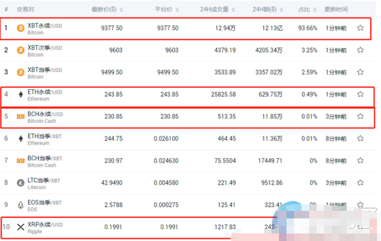Favorite LTC当季/XBT with its star
Screen dimensions: 381x241
(x=360, y=183)
